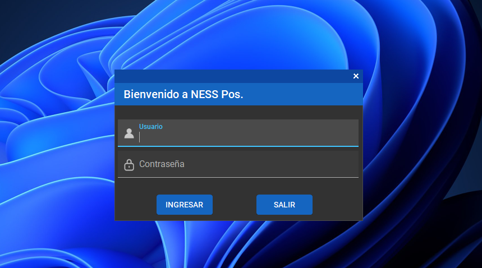Close the NESS Pos login dialog
Viewport: 482px width, 268px height.
point(356,76)
